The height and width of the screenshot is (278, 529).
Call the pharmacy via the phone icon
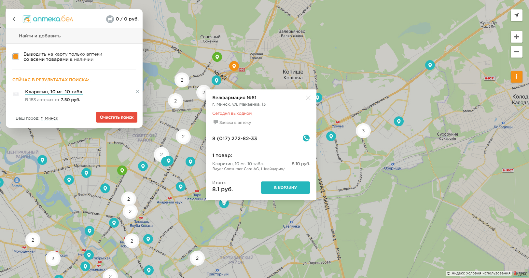pos(306,138)
